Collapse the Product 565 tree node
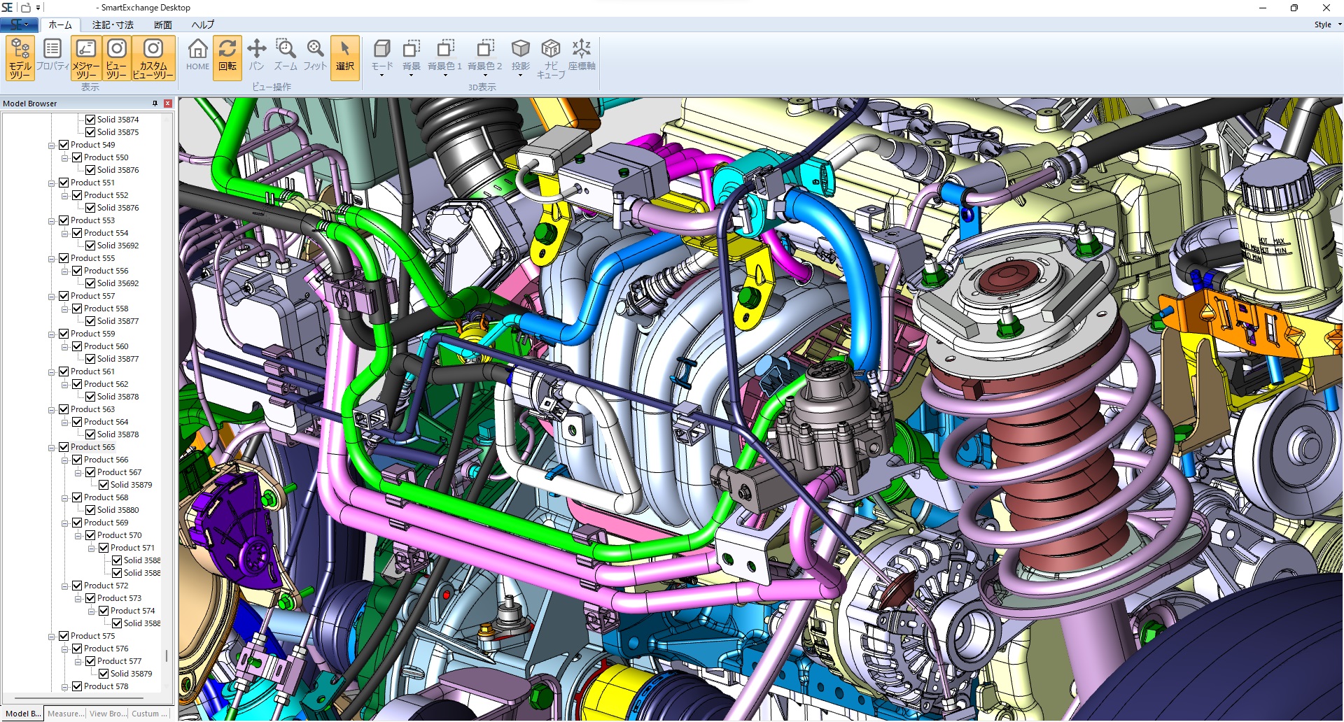The height and width of the screenshot is (722, 1344). (51, 448)
